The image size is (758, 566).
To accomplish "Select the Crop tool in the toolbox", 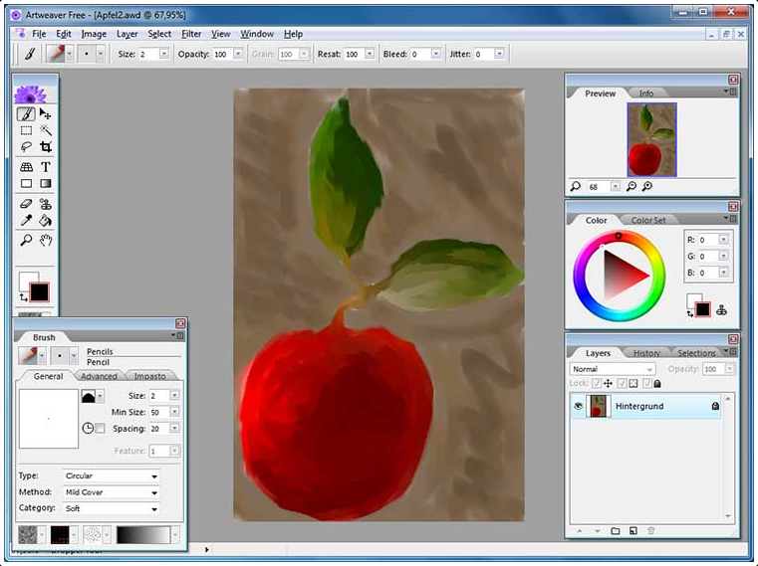I will [x=46, y=147].
